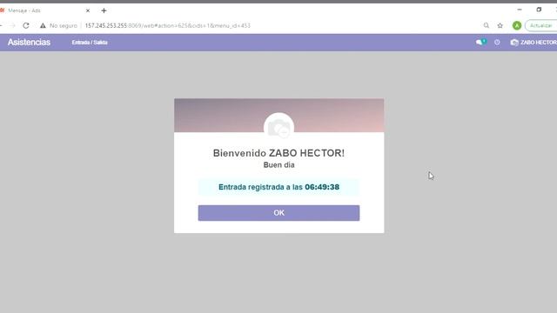Screen dimensions: 557x313
Task: Click the zoom magnifier icon in address bar
Action: [487, 25]
